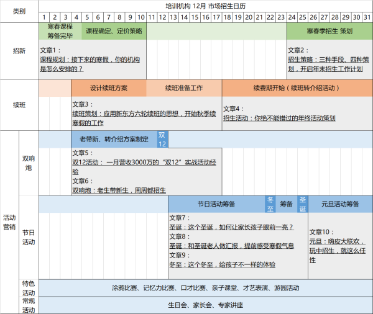Click the 文章10 label
This screenshot has height=314, width=373.
pyautogui.click(x=321, y=232)
